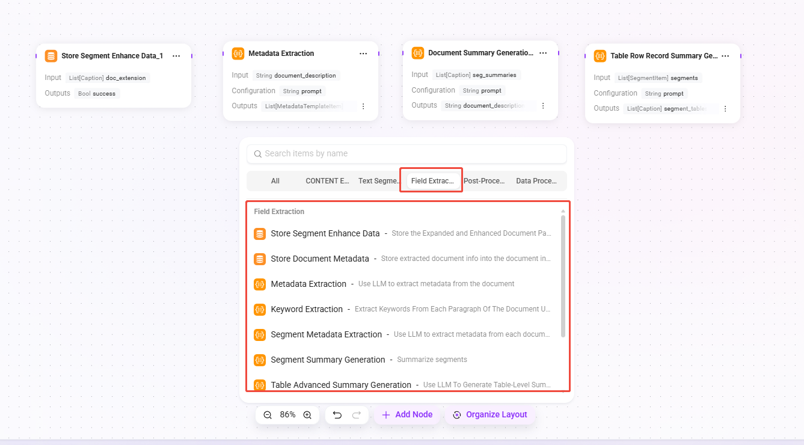Click the Store Segment Enhance Data_1 node icon

51,56
